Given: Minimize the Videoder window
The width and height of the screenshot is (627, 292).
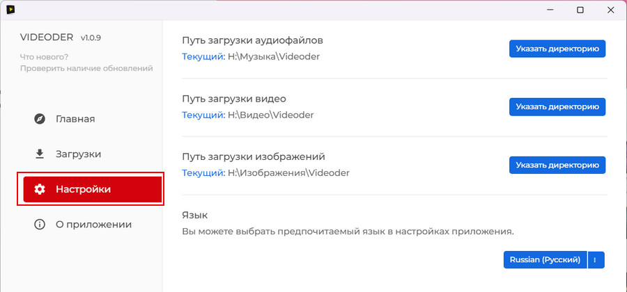Looking at the screenshot, I should pyautogui.click(x=550, y=10).
